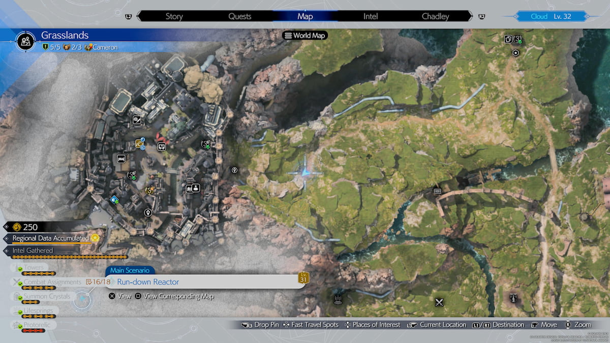Click the inn bed icon in town
The height and width of the screenshot is (343, 610).
click(121, 159)
